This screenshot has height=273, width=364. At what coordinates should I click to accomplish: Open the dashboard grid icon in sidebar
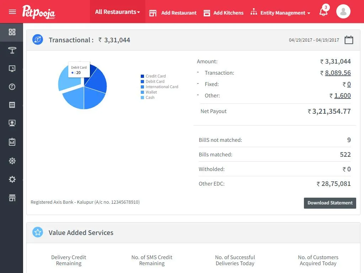12,32
